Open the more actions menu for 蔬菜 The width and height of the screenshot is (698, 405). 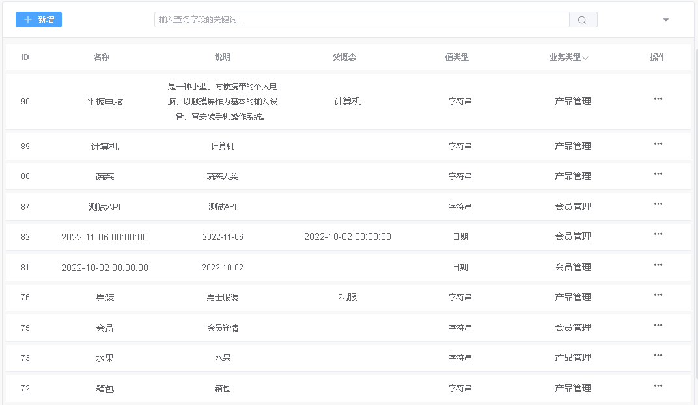pyautogui.click(x=658, y=174)
